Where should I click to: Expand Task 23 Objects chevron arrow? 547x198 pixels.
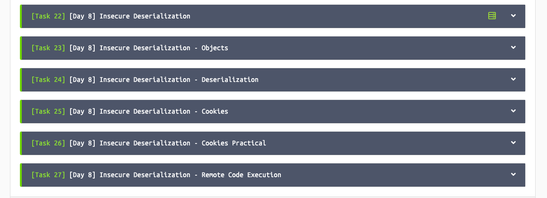coord(513,47)
